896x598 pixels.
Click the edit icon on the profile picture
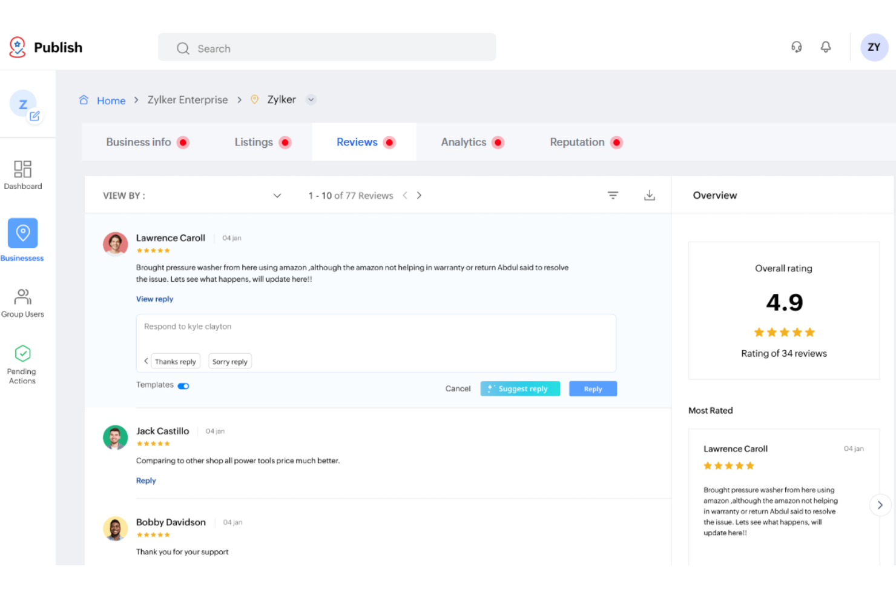coord(35,116)
